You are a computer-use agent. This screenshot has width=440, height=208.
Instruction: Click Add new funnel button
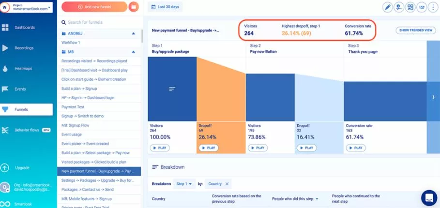(94, 7)
